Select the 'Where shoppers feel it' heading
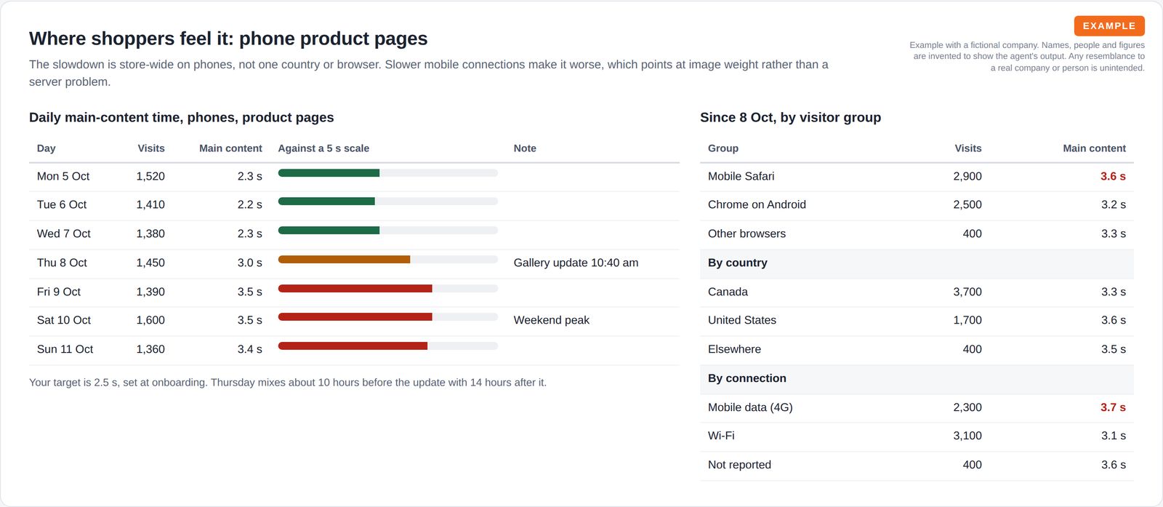This screenshot has width=1163, height=507. (228, 39)
